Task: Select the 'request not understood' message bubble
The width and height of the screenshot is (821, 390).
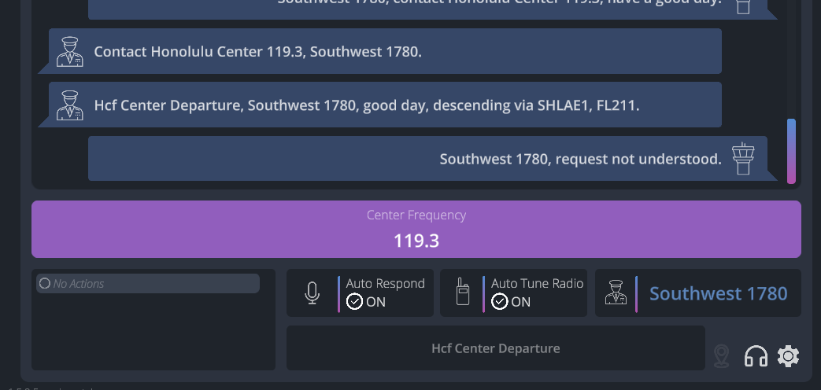Action: pos(427,158)
